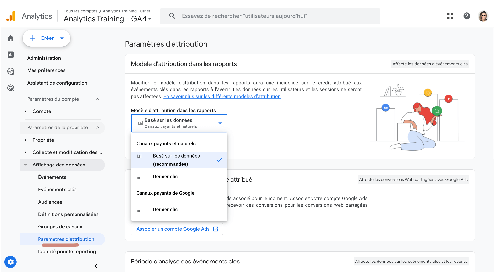Open the user profile avatar
The image size is (497, 272).
[x=483, y=16]
